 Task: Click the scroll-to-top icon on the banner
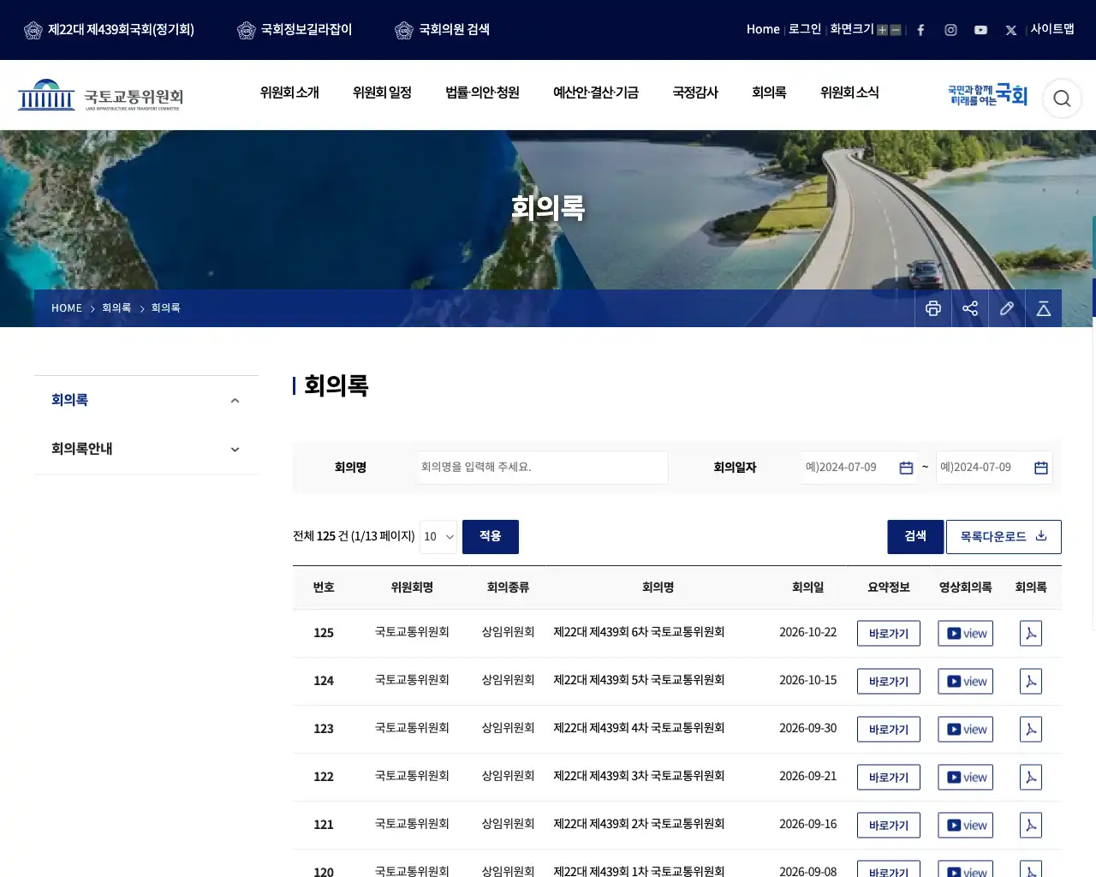pyautogui.click(x=1044, y=308)
